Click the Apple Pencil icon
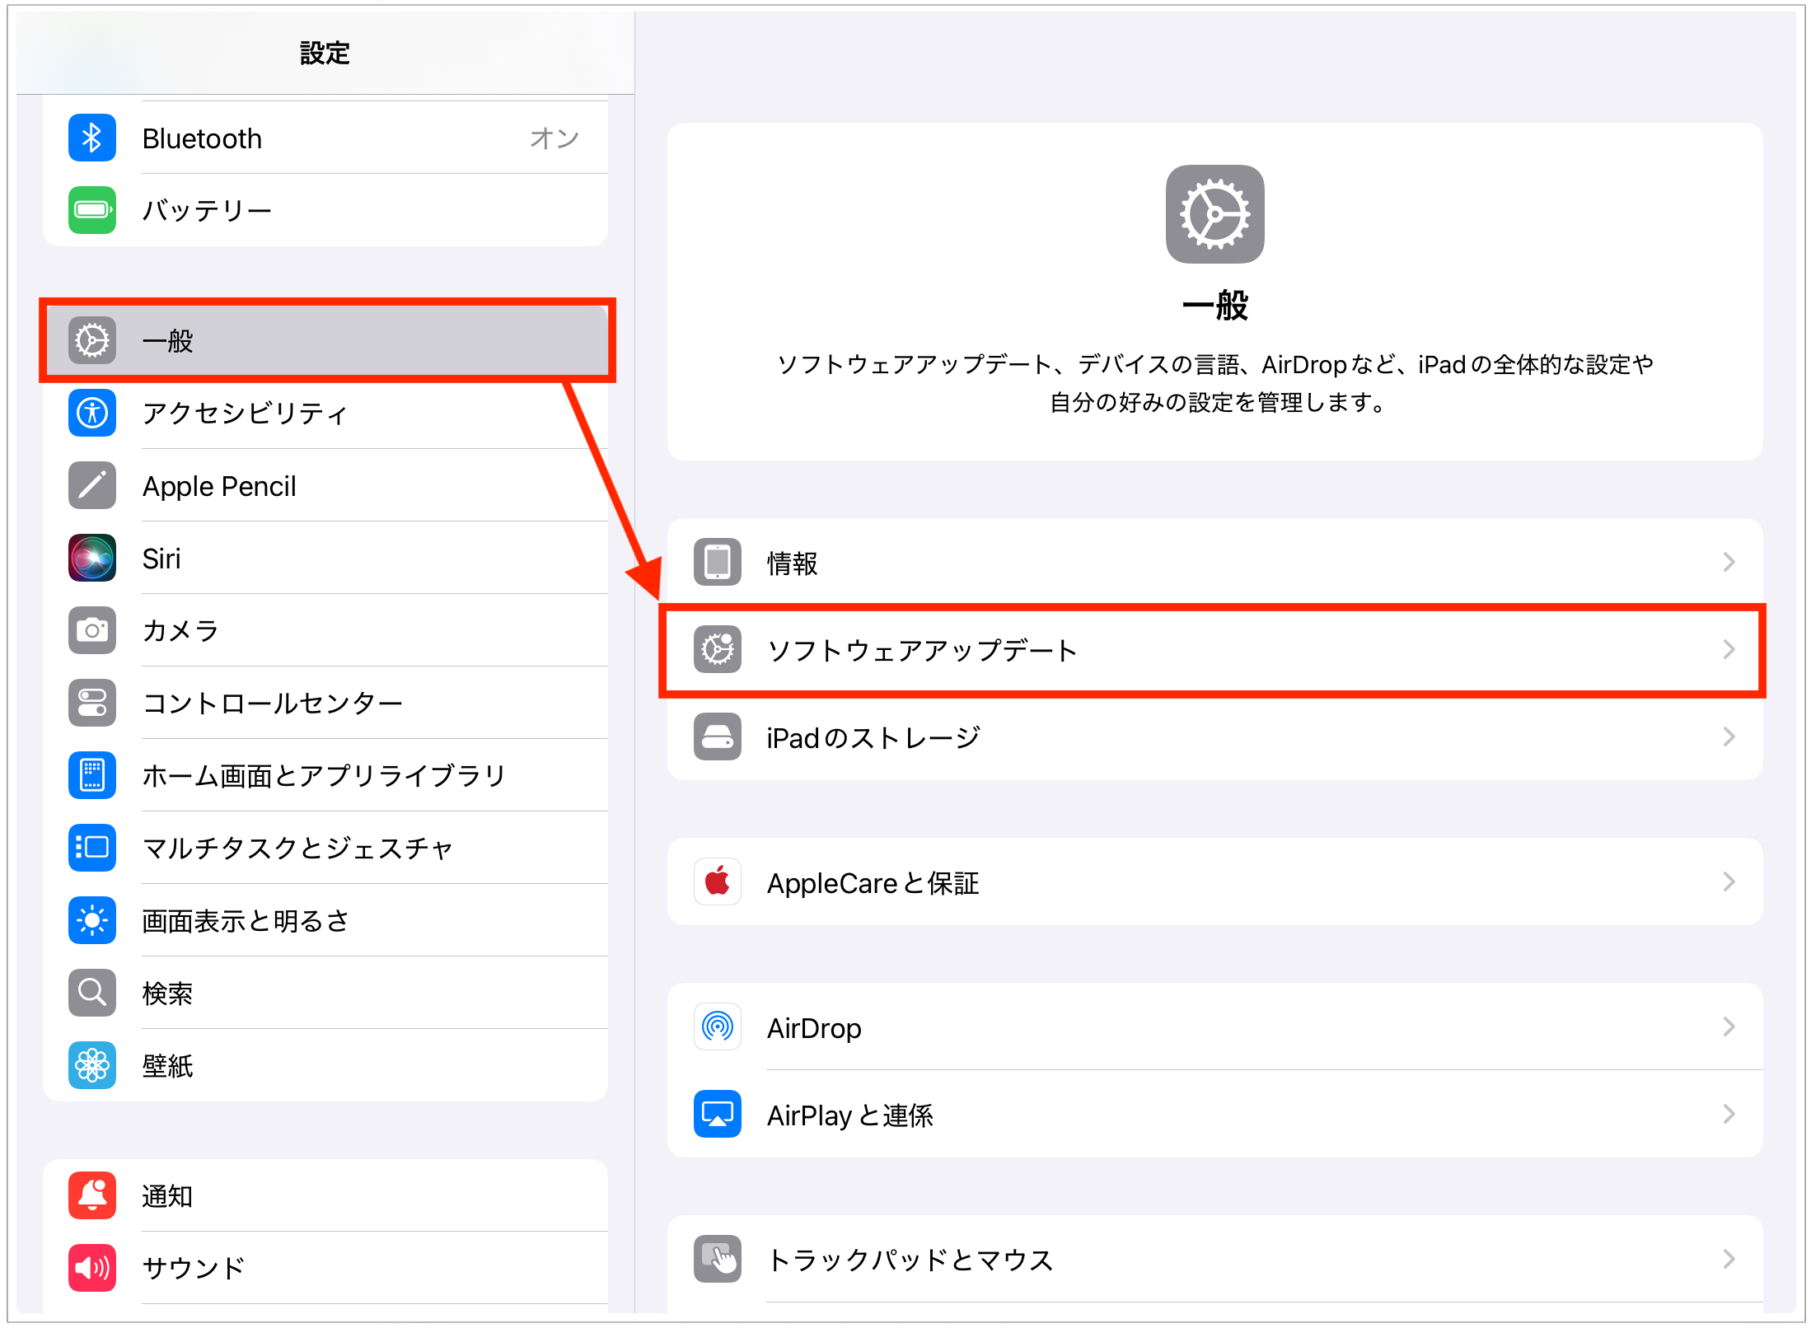 point(91,485)
